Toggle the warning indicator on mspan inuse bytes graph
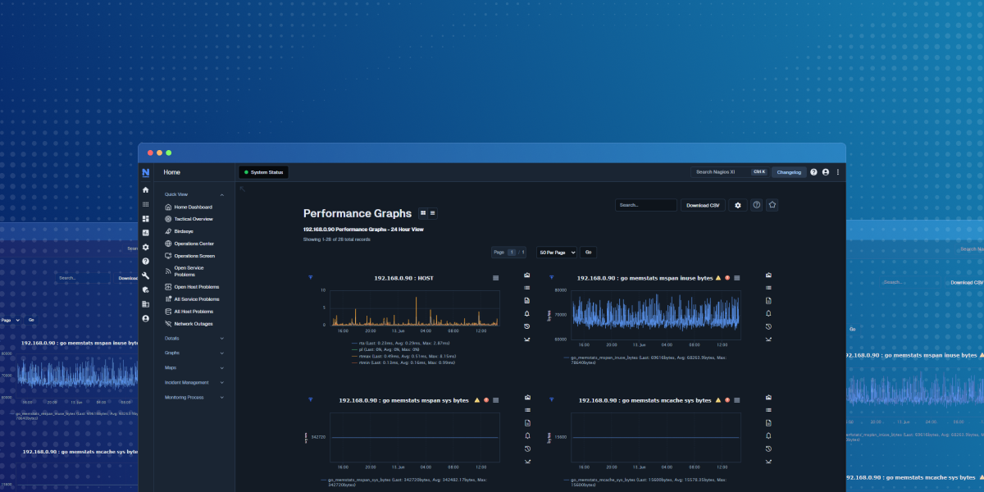The image size is (984, 492). (717, 278)
